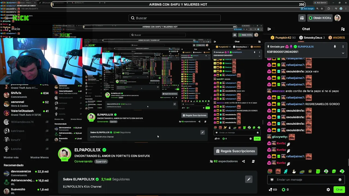The height and width of the screenshot is (196, 349).
Task: Click alecrzzz username in chat
Action: (x=278, y=91)
